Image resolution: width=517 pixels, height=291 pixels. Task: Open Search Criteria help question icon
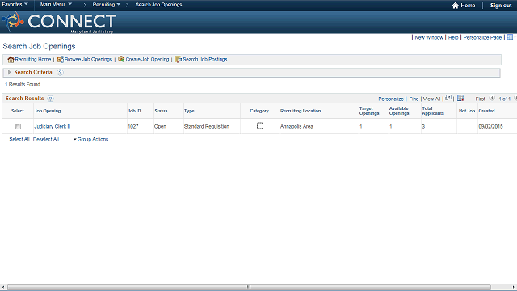pos(60,72)
